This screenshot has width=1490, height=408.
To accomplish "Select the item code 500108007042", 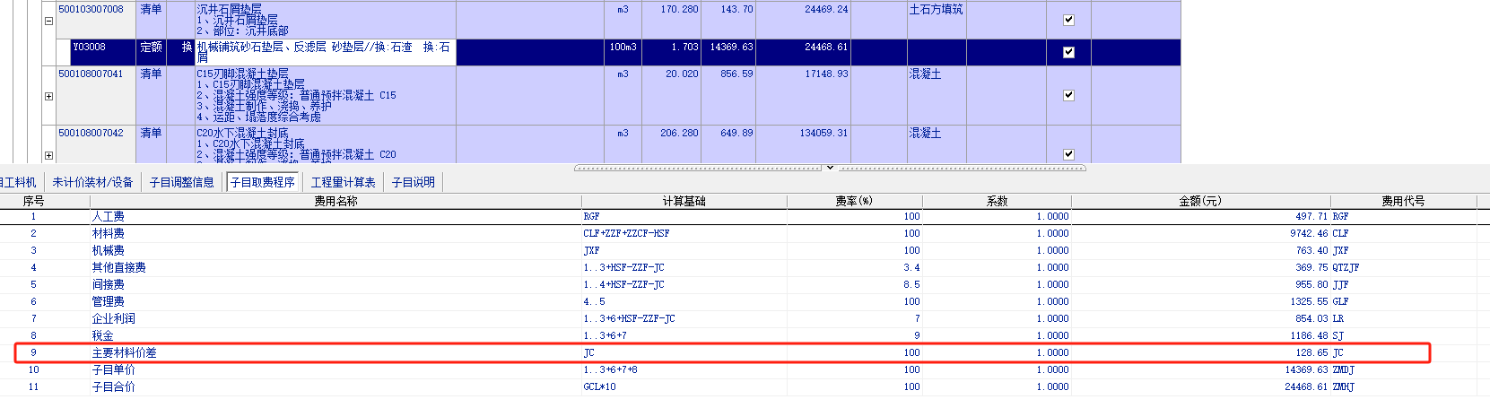I will [91, 133].
